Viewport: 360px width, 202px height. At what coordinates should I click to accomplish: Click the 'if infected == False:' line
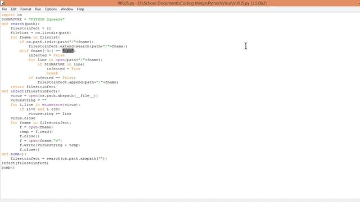click(x=52, y=77)
